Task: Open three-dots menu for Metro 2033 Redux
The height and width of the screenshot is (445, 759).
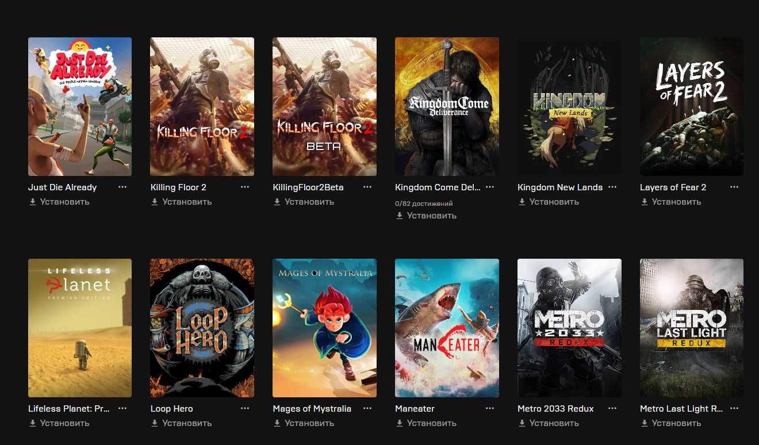Action: coord(612,408)
